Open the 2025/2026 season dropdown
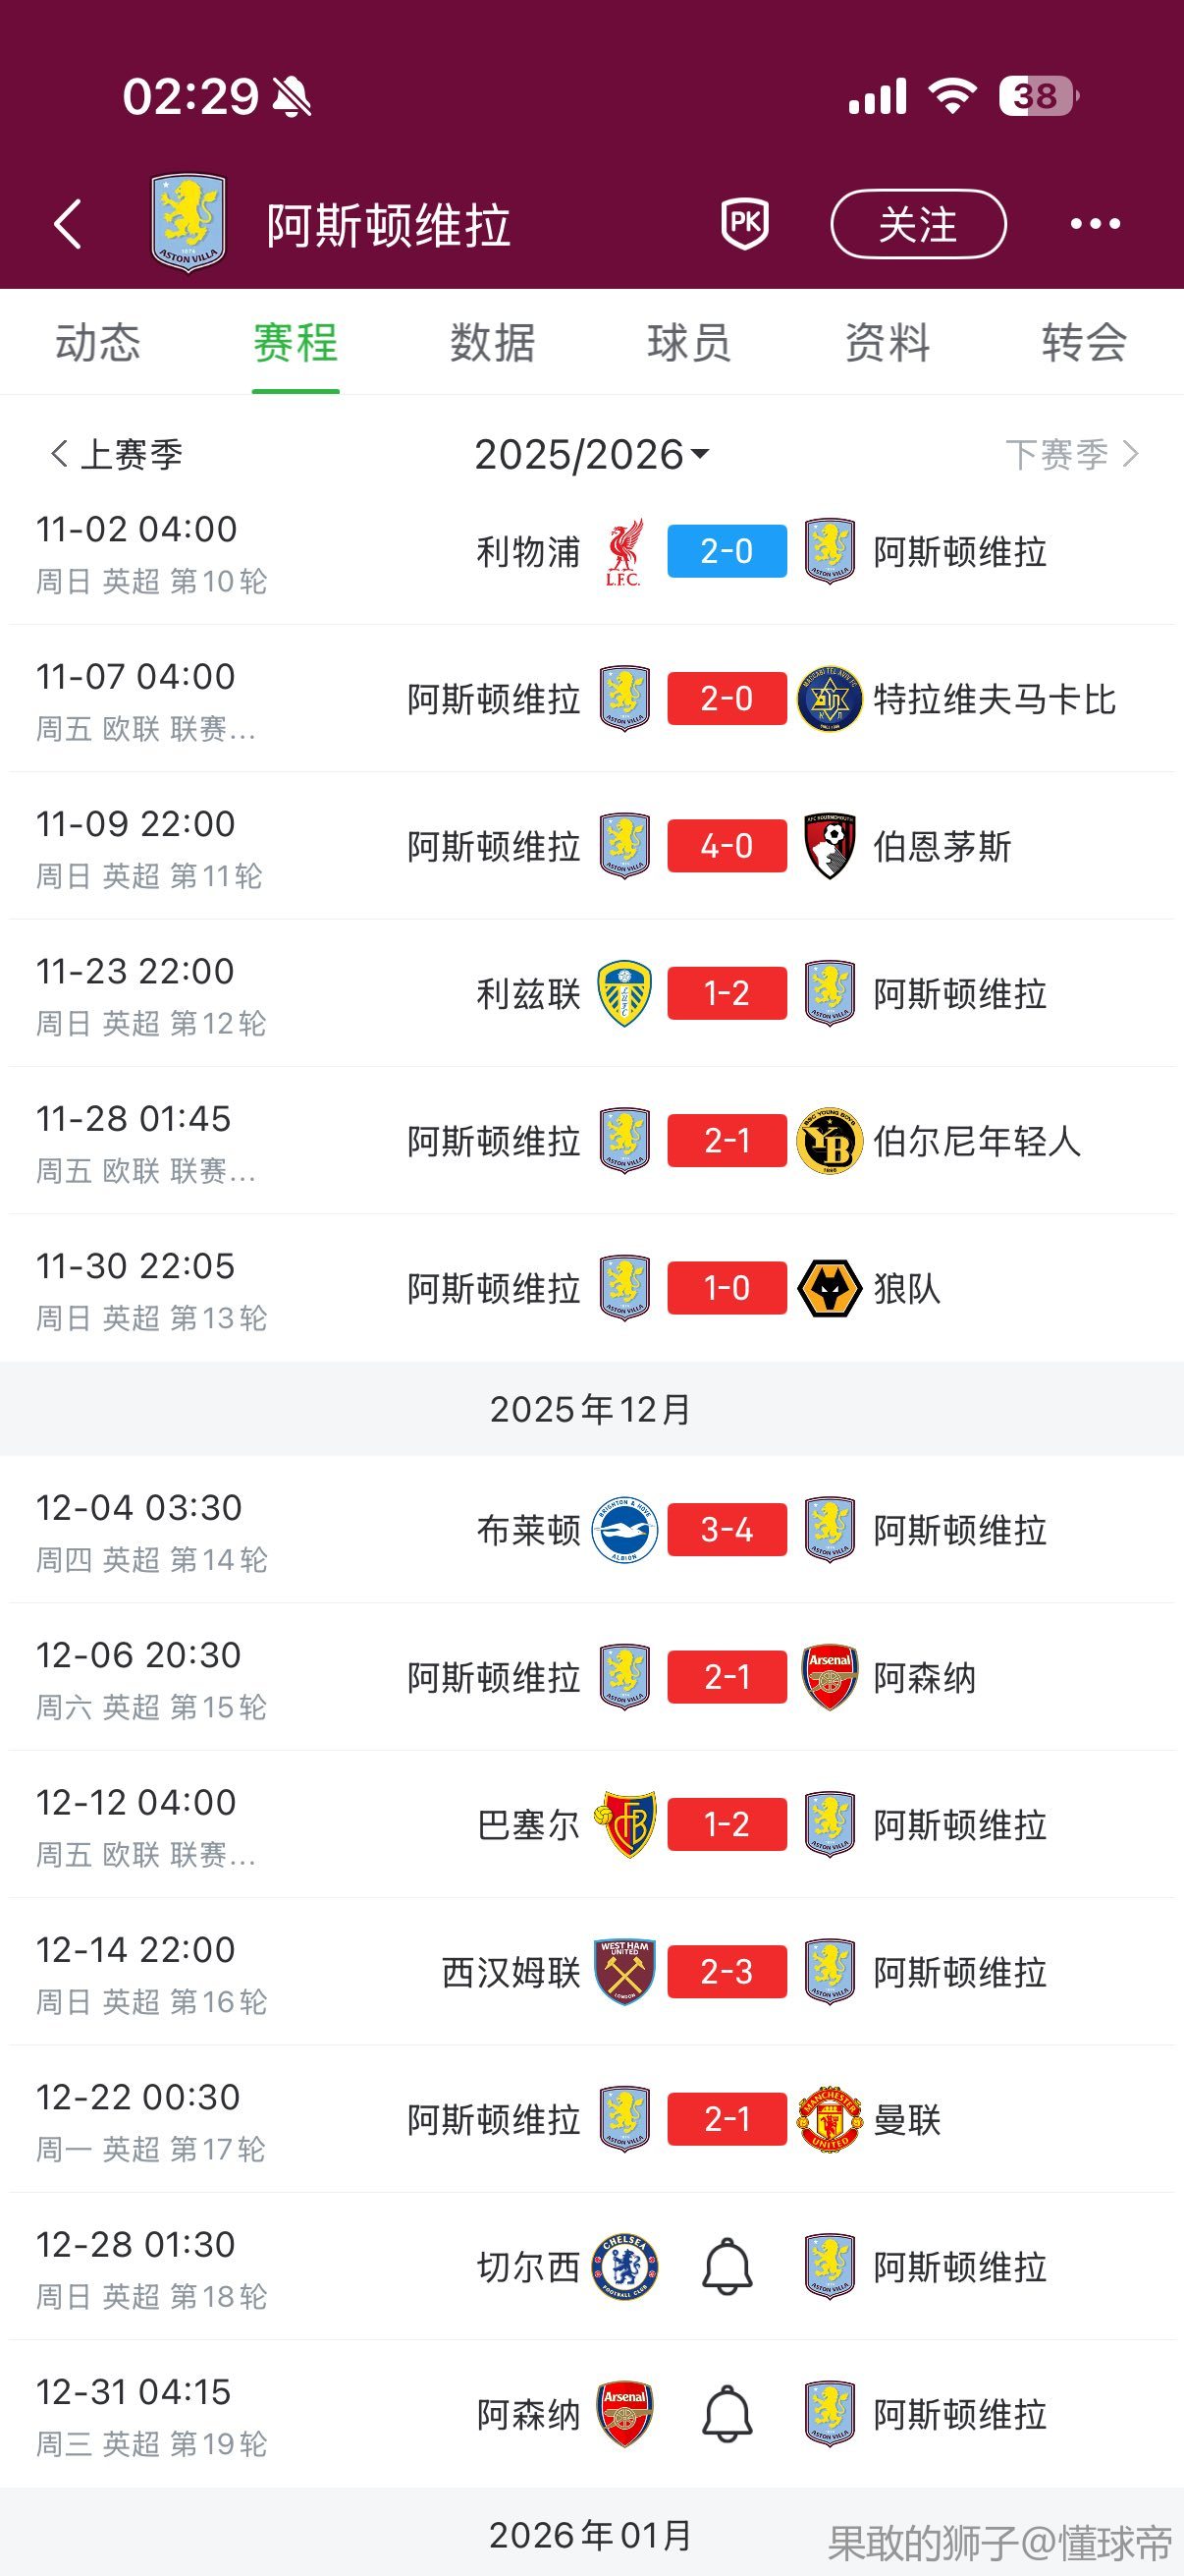The width and height of the screenshot is (1184, 2576). [x=591, y=455]
